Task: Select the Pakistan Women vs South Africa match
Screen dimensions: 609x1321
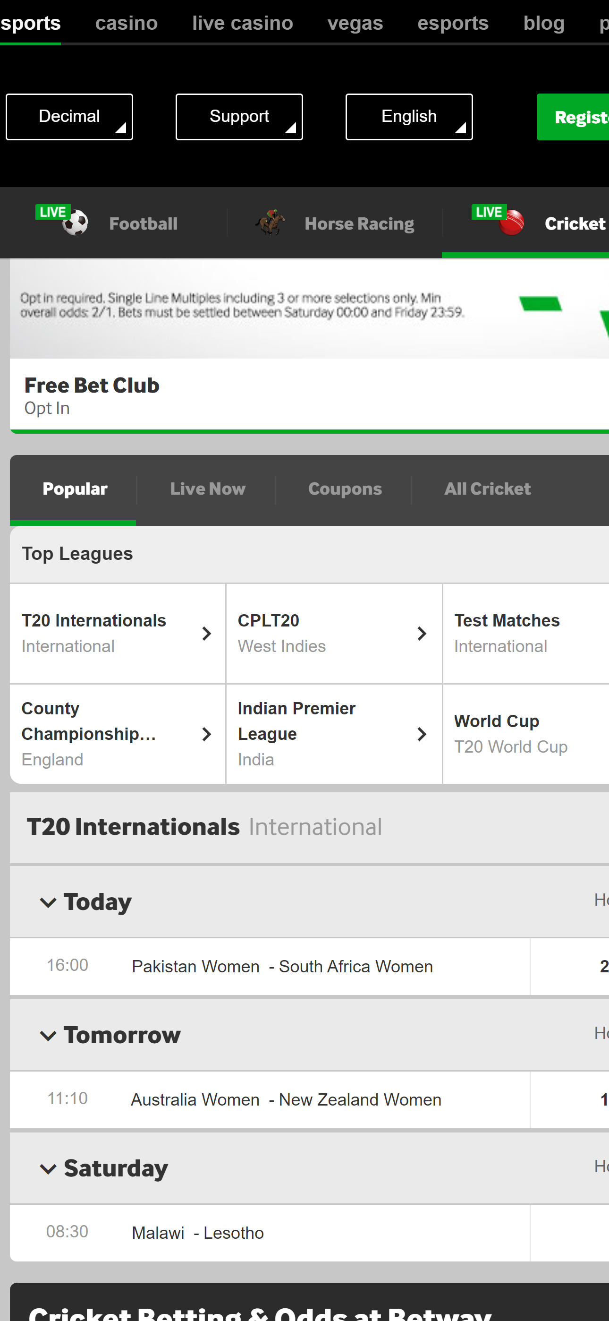Action: (281, 966)
